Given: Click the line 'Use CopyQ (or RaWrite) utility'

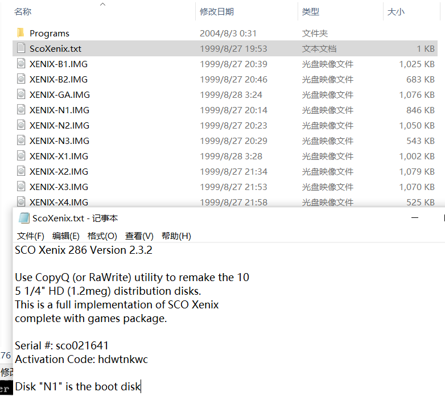Looking at the screenshot, I should pos(132,277).
